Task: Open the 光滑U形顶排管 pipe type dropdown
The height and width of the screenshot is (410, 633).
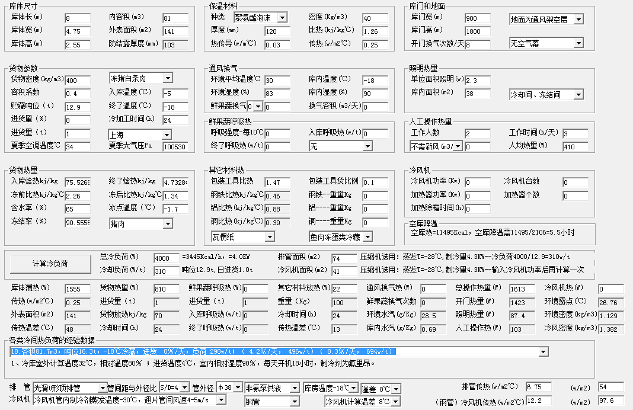Action: (103, 388)
